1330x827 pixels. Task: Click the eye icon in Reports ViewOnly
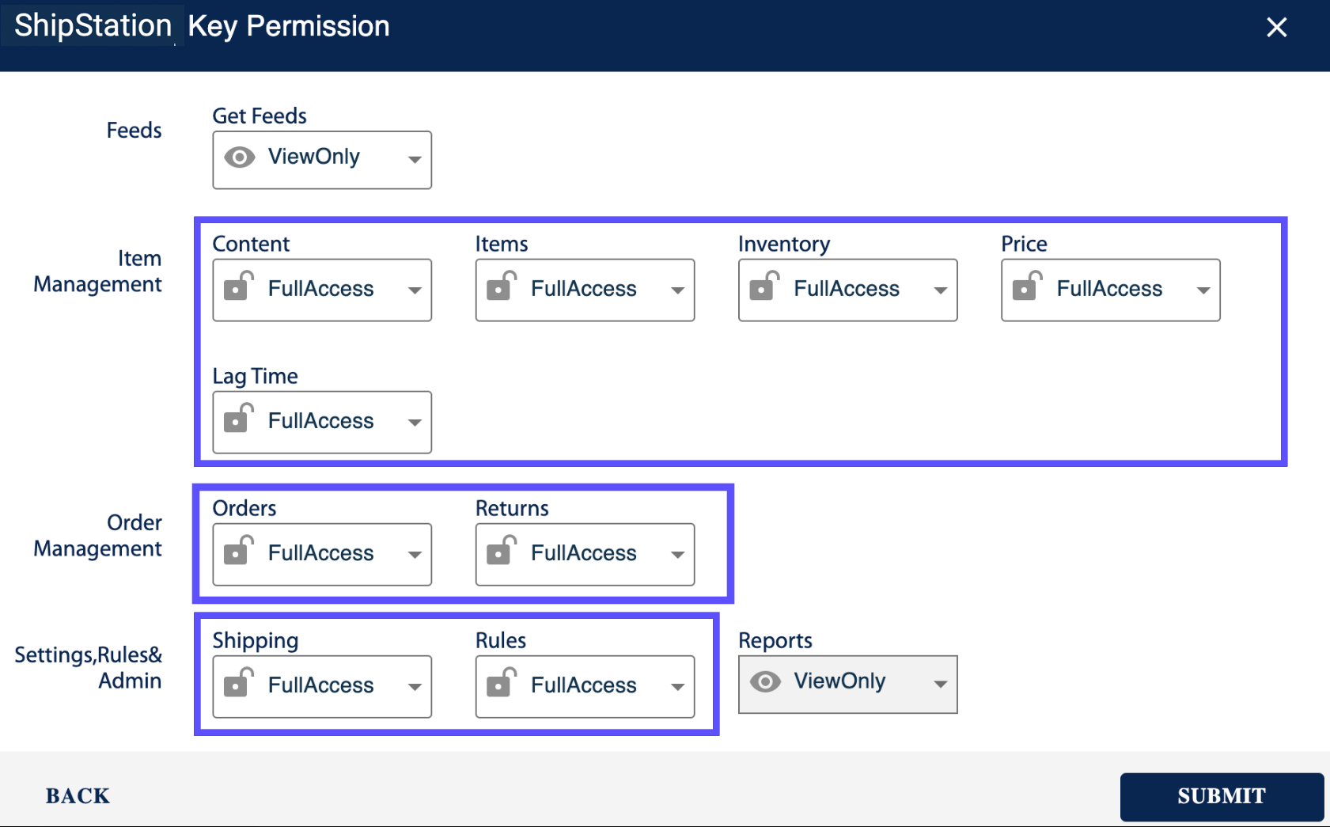766,681
